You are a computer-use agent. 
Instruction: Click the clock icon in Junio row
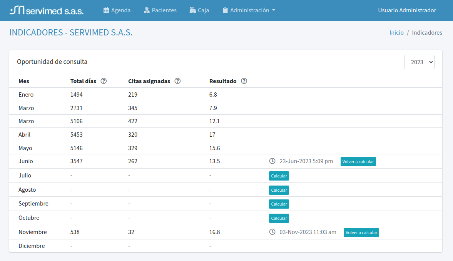272,161
